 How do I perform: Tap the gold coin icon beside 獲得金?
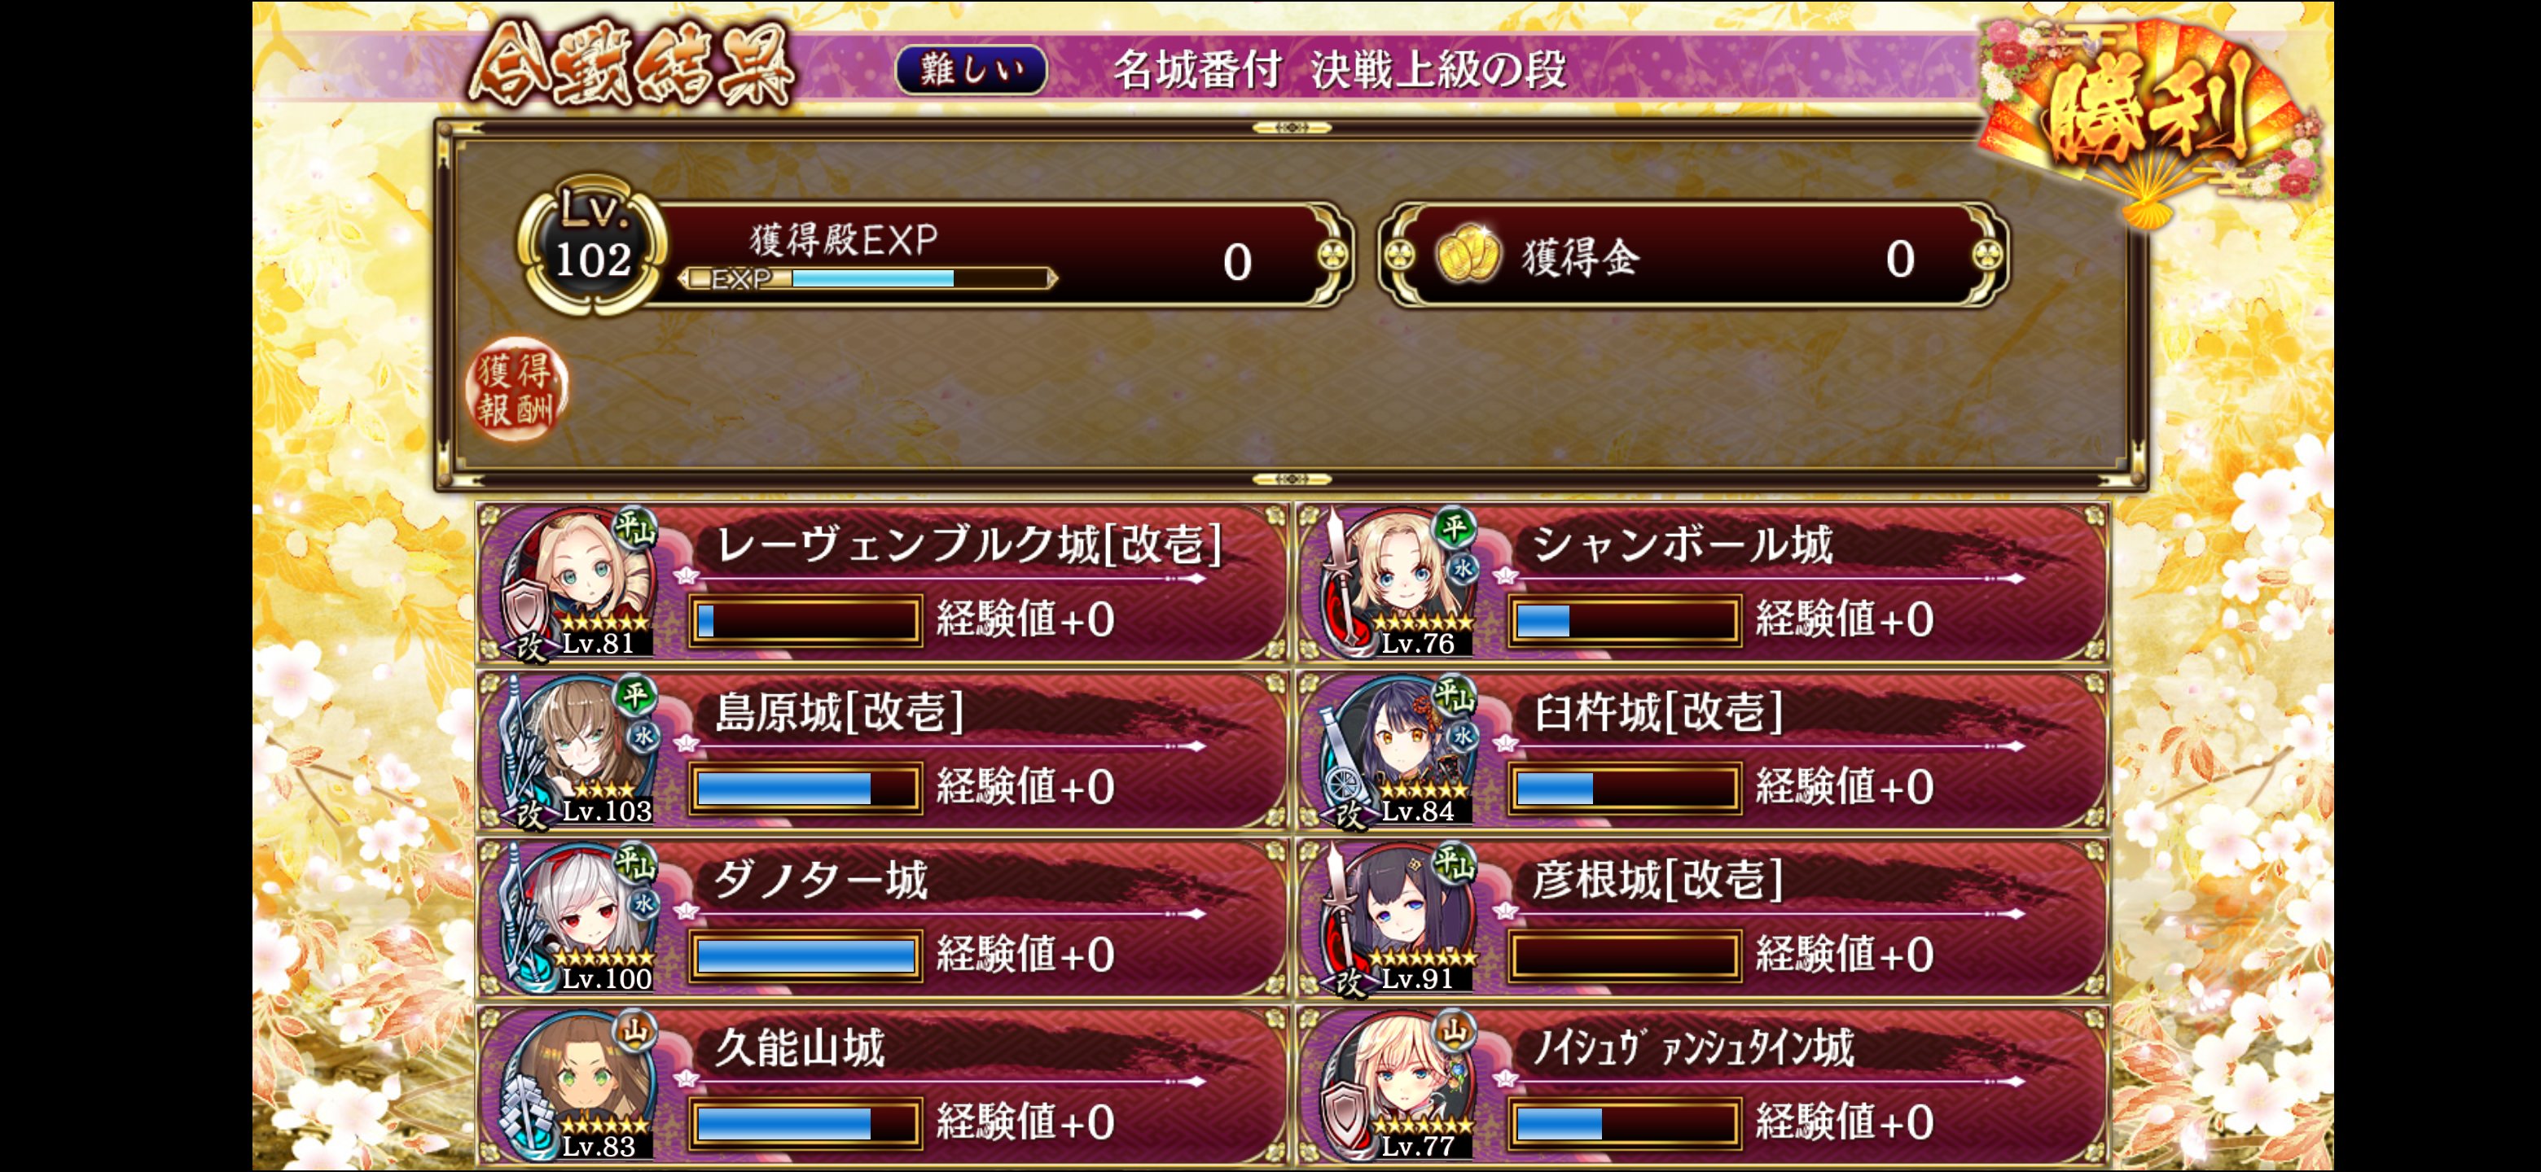coord(1467,256)
